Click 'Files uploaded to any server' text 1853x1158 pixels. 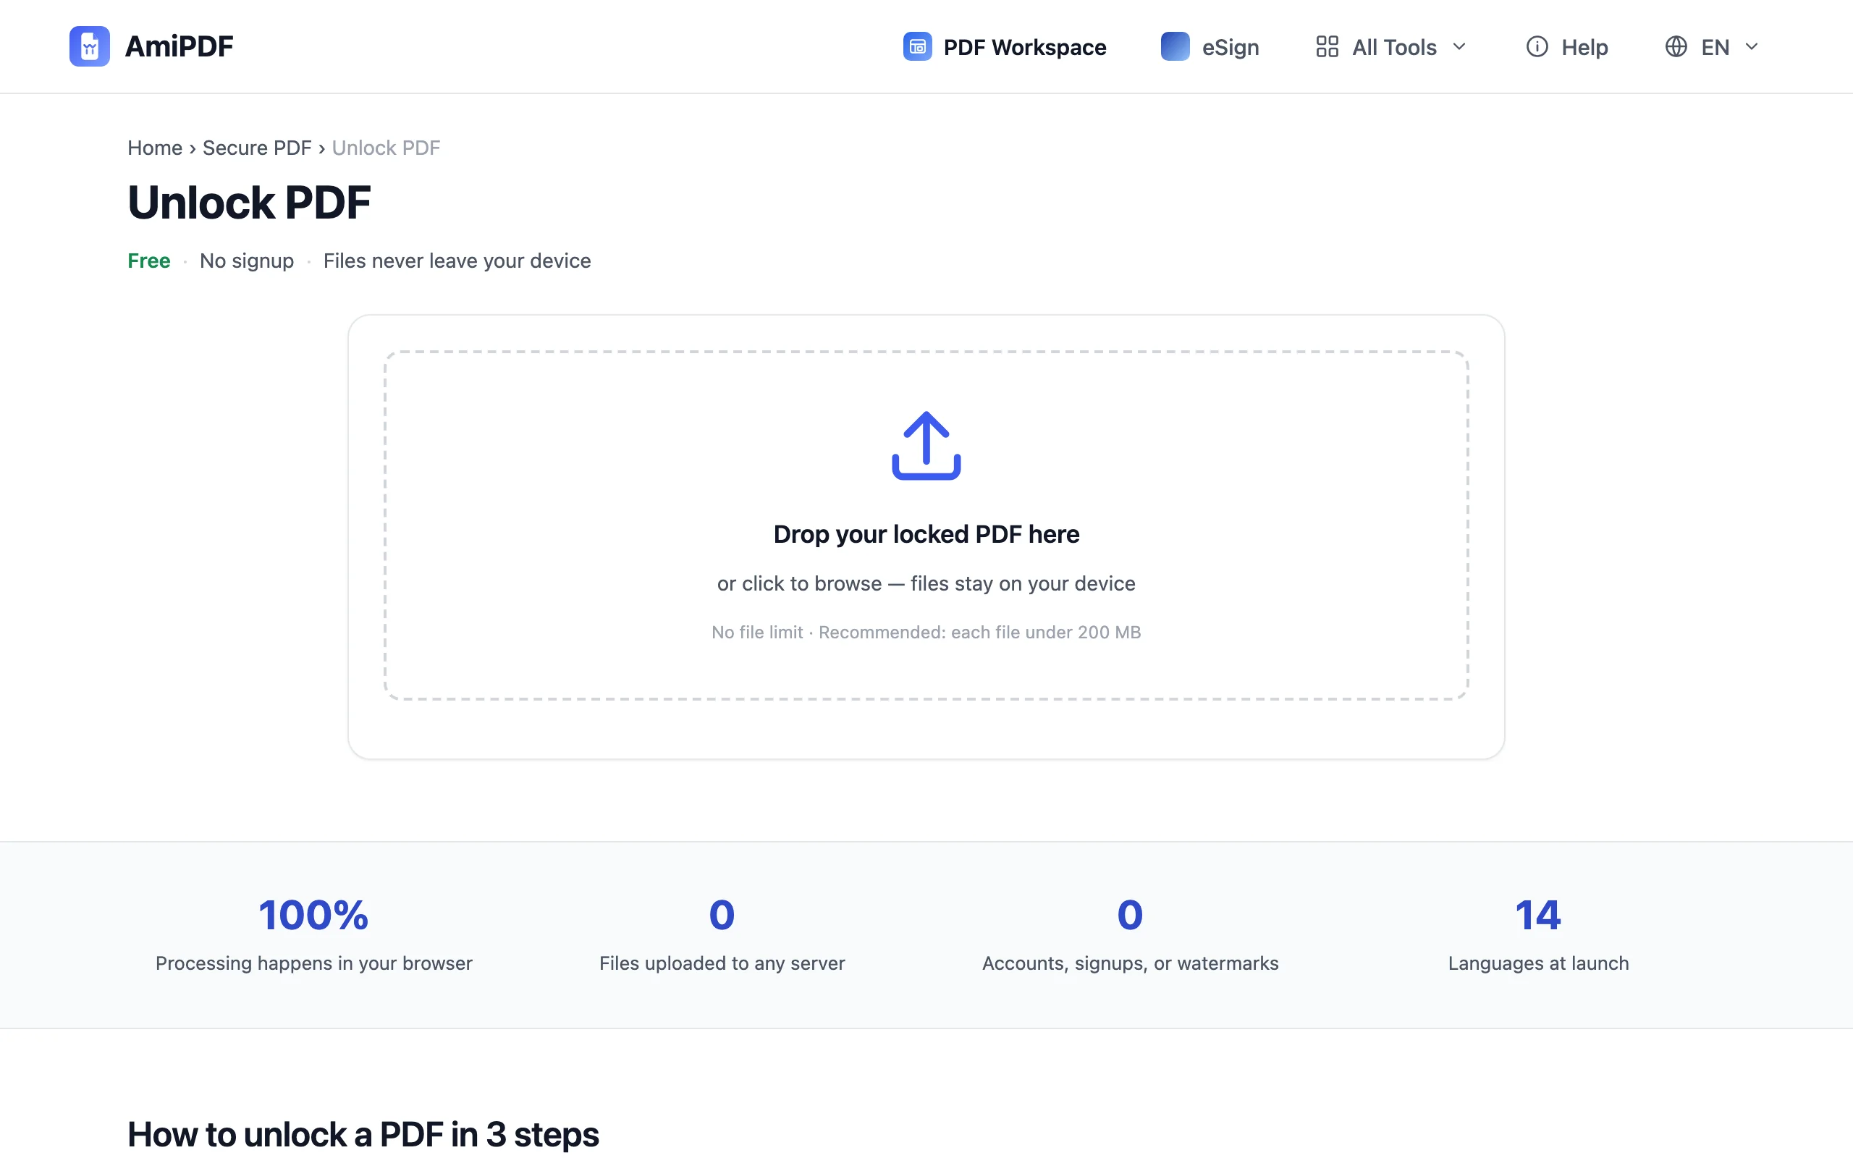[x=722, y=963]
